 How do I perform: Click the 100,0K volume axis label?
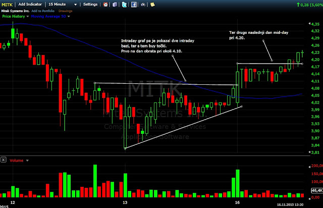pyautogui.click(x=317, y=182)
